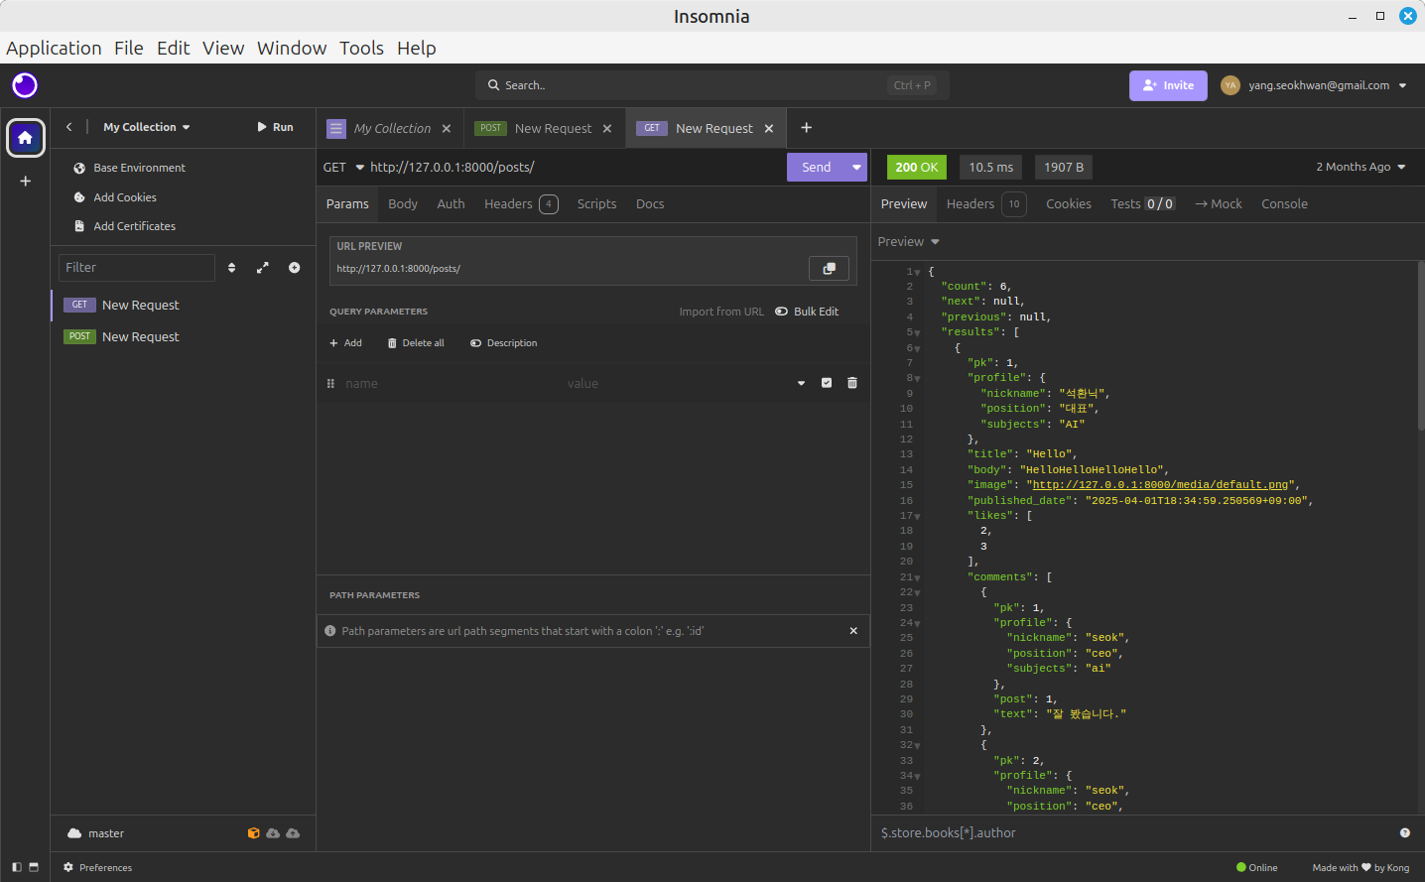Collapse the comments array at line 21
Viewport: 1425px width, 882px height.
pos(917,578)
